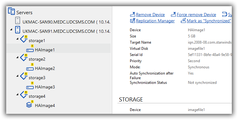Click Mark as "Synchronized" link
The height and width of the screenshot is (120, 238).
[209, 21]
